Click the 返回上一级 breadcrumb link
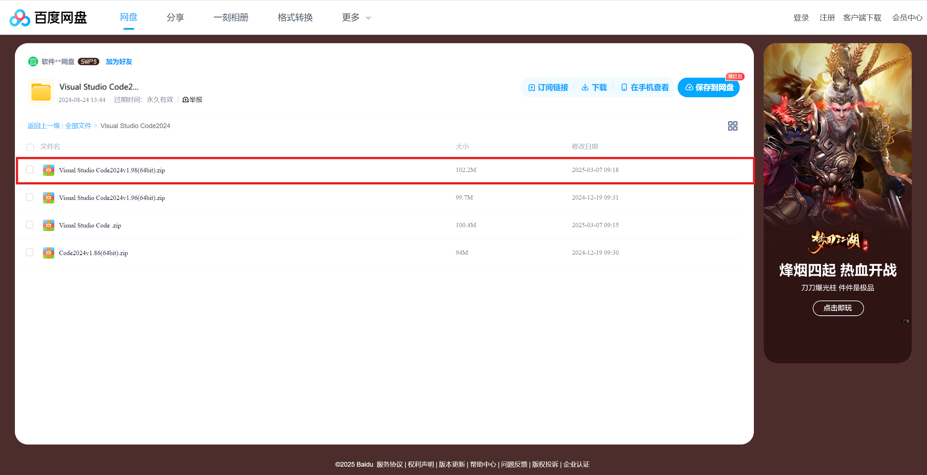The height and width of the screenshot is (475, 927). click(44, 126)
